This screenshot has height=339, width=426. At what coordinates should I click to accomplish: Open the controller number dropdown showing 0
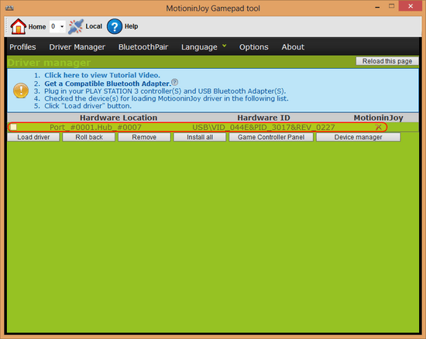[57, 26]
